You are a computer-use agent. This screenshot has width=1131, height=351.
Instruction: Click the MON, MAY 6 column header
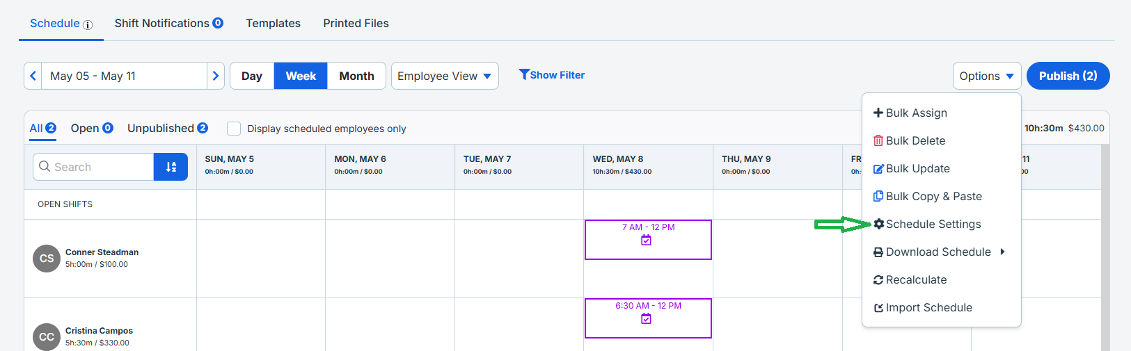[x=390, y=167]
